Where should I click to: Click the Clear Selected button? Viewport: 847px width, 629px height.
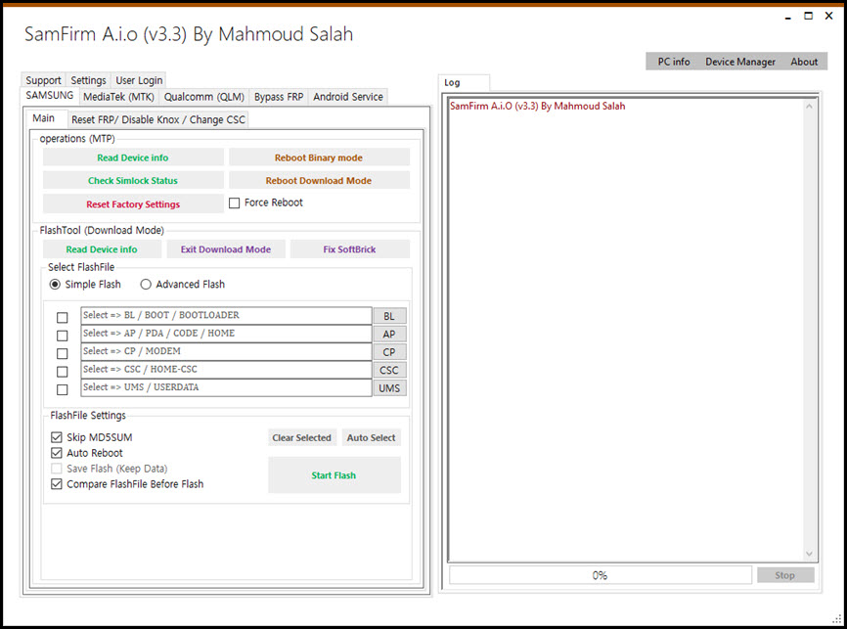(302, 437)
